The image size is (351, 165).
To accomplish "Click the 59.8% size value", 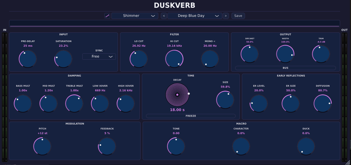I will point(225,87).
